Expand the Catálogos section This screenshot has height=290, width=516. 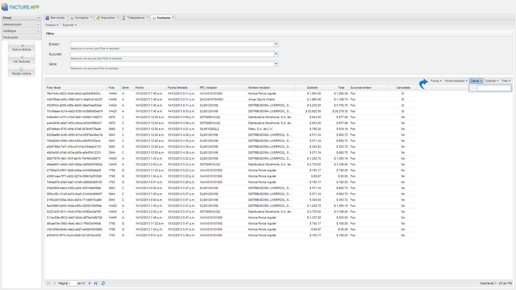tap(38, 31)
